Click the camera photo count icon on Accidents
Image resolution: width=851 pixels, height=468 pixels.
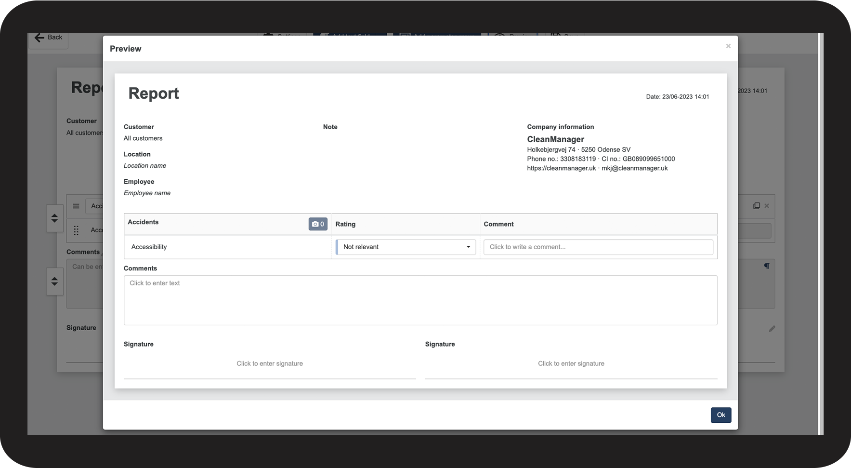[318, 224]
